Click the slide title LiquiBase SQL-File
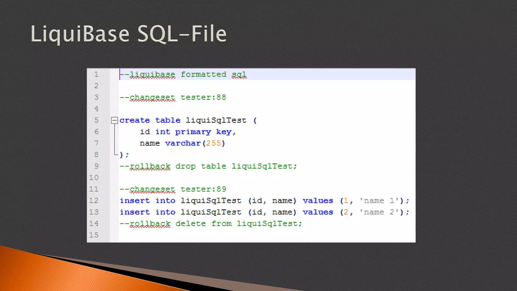517x291 pixels. tap(128, 34)
